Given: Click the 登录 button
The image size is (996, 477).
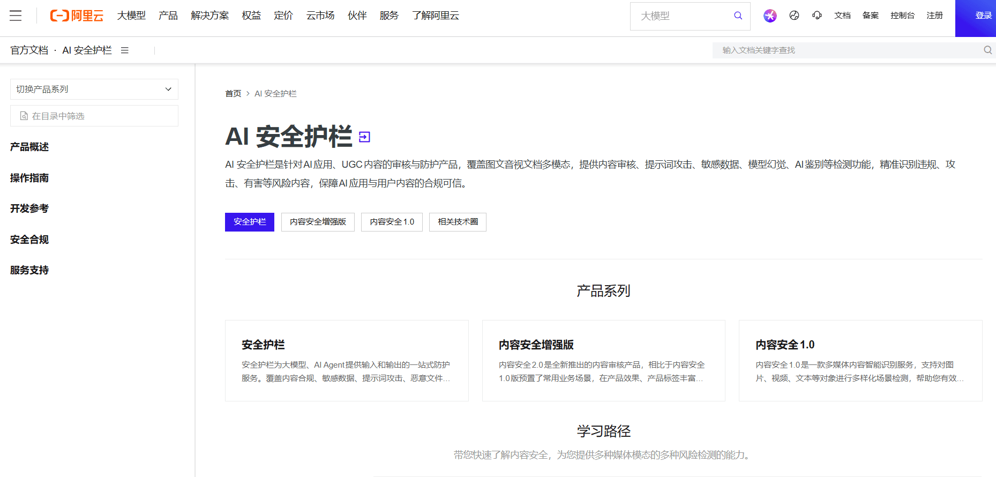Looking at the screenshot, I should [x=976, y=18].
